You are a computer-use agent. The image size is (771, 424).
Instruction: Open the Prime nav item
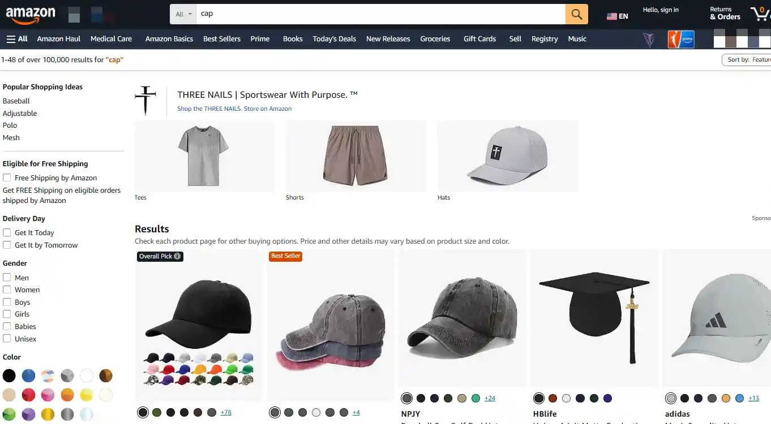click(x=260, y=39)
